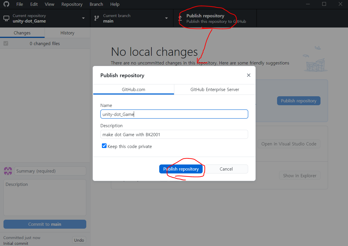
Task: Click the 'Initial commit' text
Action: coord(16,243)
